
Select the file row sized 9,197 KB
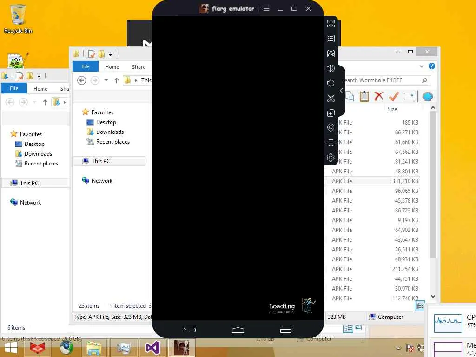(372, 220)
